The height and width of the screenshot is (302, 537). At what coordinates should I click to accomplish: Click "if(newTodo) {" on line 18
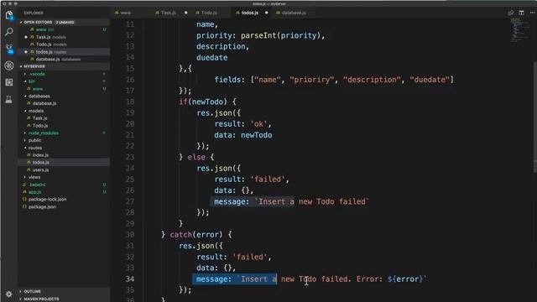coord(207,102)
